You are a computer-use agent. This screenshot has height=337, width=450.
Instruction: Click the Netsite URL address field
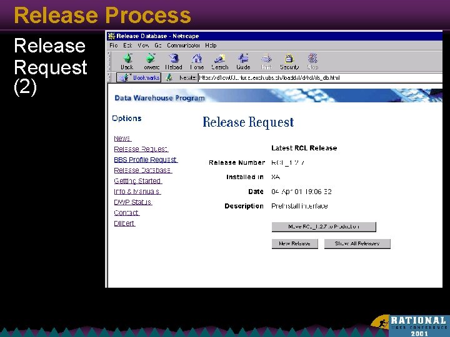320,77
